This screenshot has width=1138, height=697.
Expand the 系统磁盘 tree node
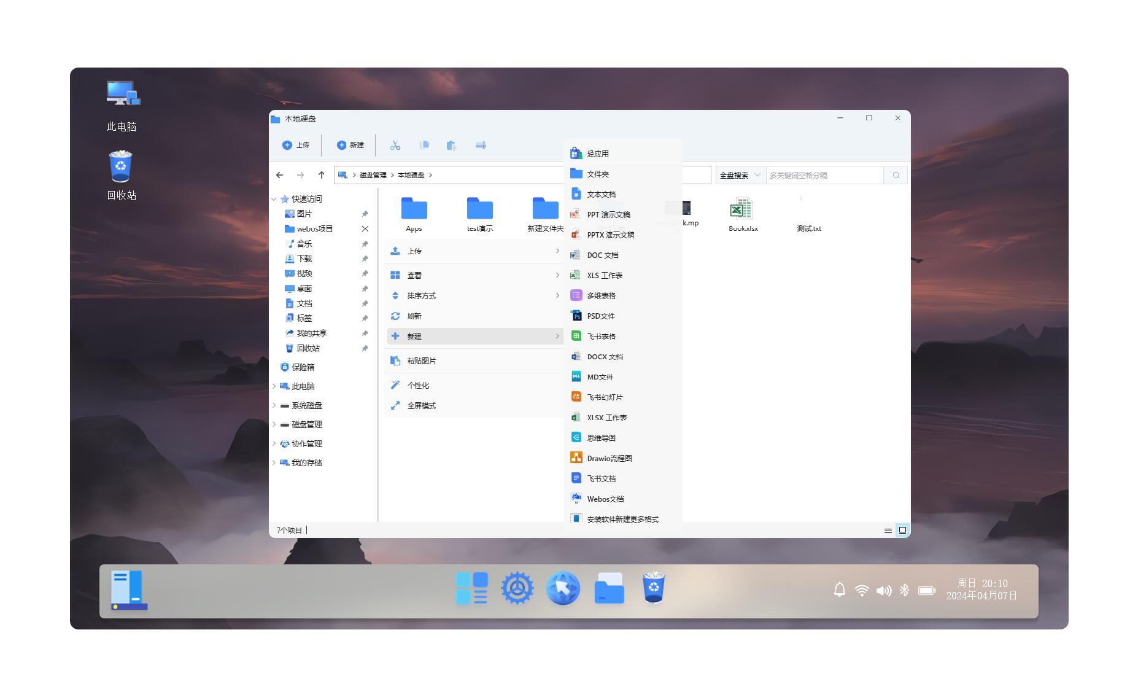[274, 406]
